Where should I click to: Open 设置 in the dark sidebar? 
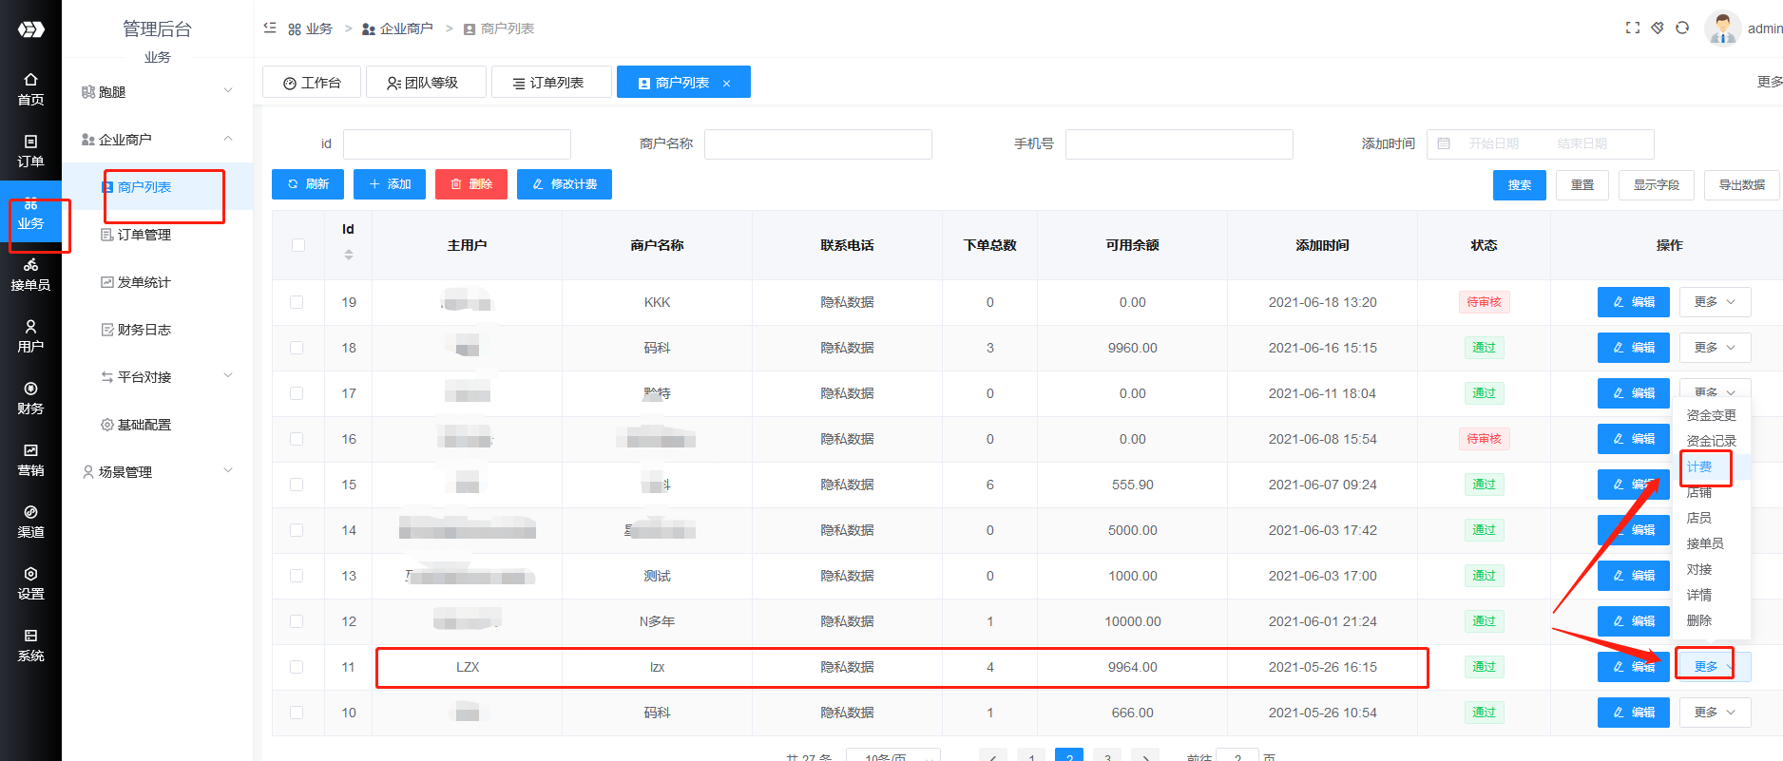[x=30, y=583]
